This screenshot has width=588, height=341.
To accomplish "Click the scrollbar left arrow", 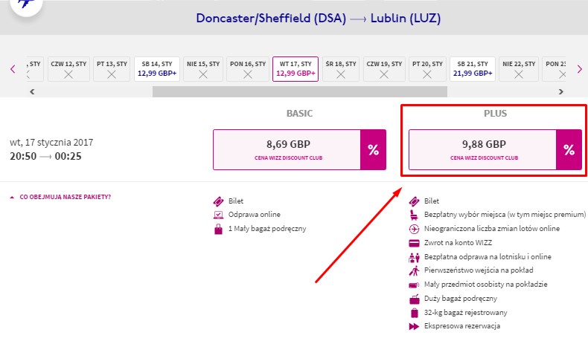I will (x=32, y=91).
